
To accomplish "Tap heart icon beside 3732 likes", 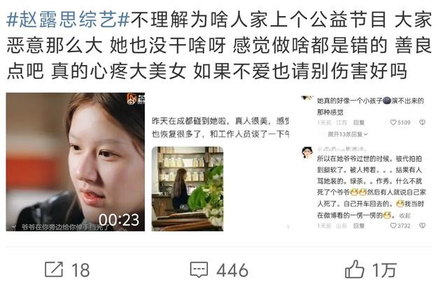I will pos(393,226).
